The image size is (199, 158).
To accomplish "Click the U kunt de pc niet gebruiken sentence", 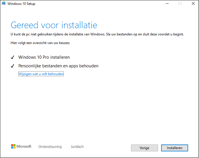I will coord(58,34).
